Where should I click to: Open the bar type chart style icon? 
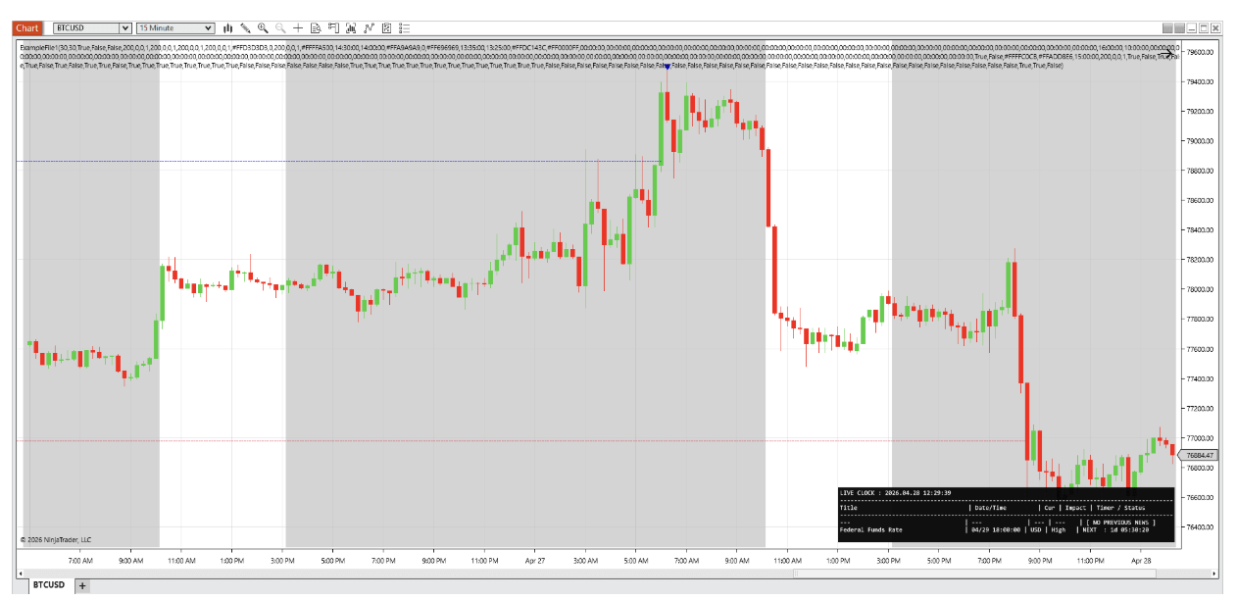[227, 28]
